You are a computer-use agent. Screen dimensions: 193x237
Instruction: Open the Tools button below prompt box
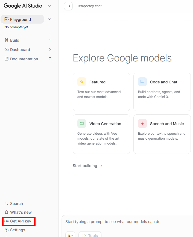click(x=90, y=235)
